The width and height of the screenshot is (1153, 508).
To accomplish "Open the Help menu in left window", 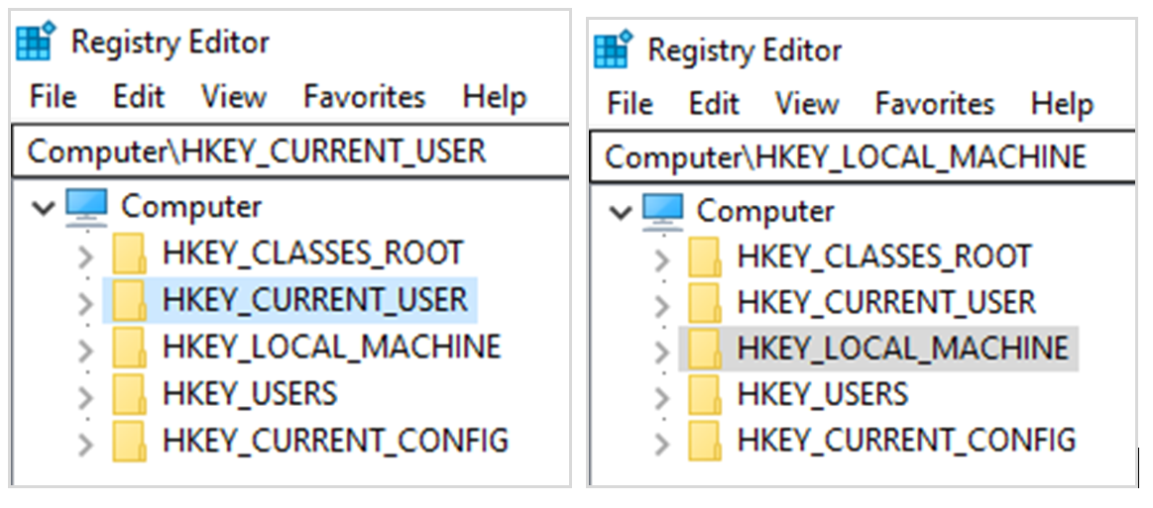I will click(494, 97).
